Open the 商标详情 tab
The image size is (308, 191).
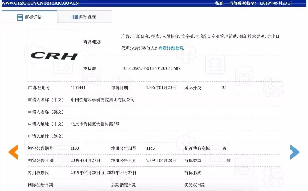click(x=29, y=17)
